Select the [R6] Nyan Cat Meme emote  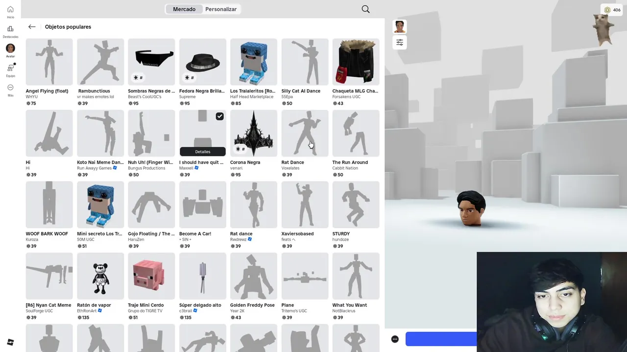(49, 276)
